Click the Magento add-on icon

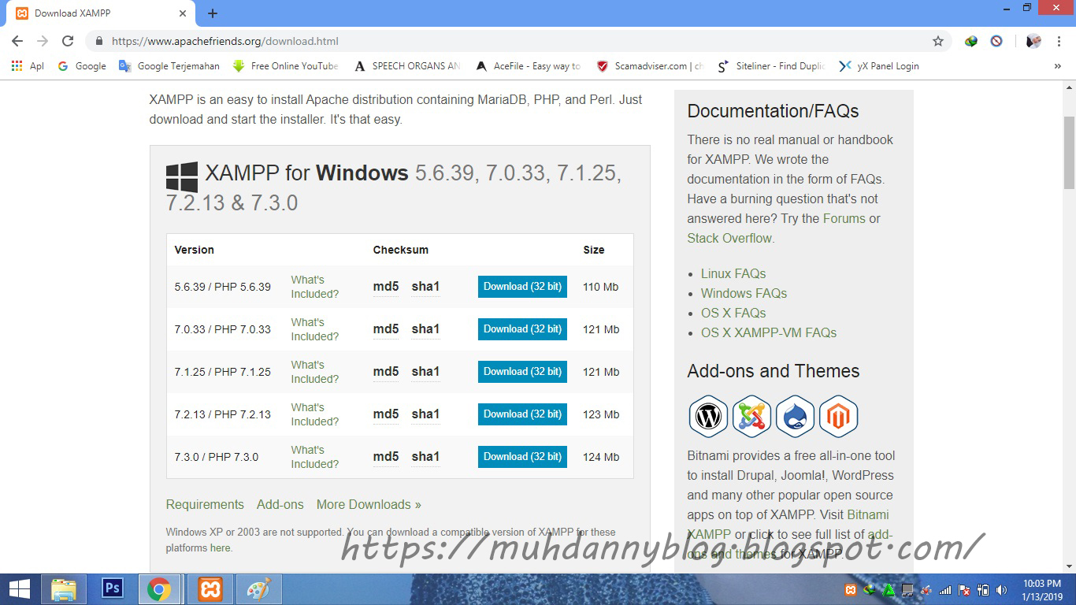pos(838,417)
